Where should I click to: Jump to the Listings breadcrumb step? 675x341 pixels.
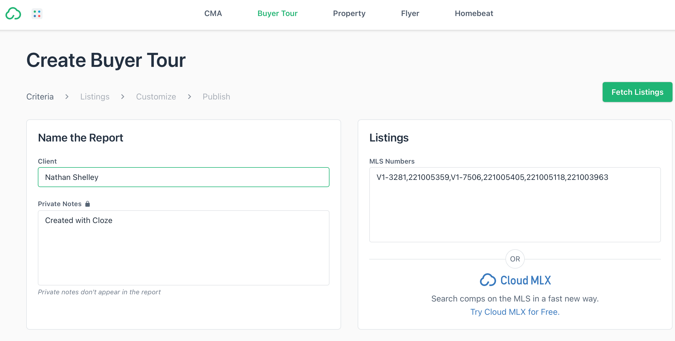(x=95, y=96)
